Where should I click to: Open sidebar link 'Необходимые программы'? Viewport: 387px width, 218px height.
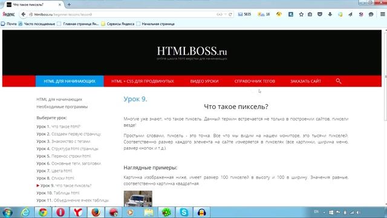[62, 107]
